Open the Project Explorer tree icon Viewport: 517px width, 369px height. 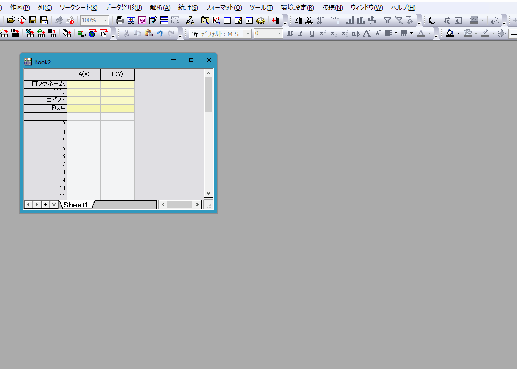point(190,20)
